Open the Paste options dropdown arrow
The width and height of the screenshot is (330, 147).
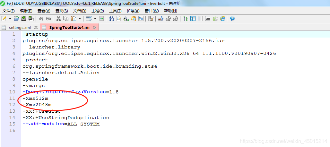pos(80,19)
